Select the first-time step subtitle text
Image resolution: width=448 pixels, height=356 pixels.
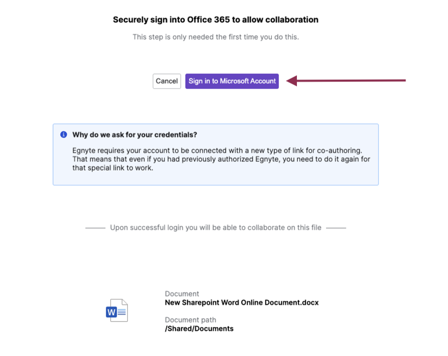215,37
